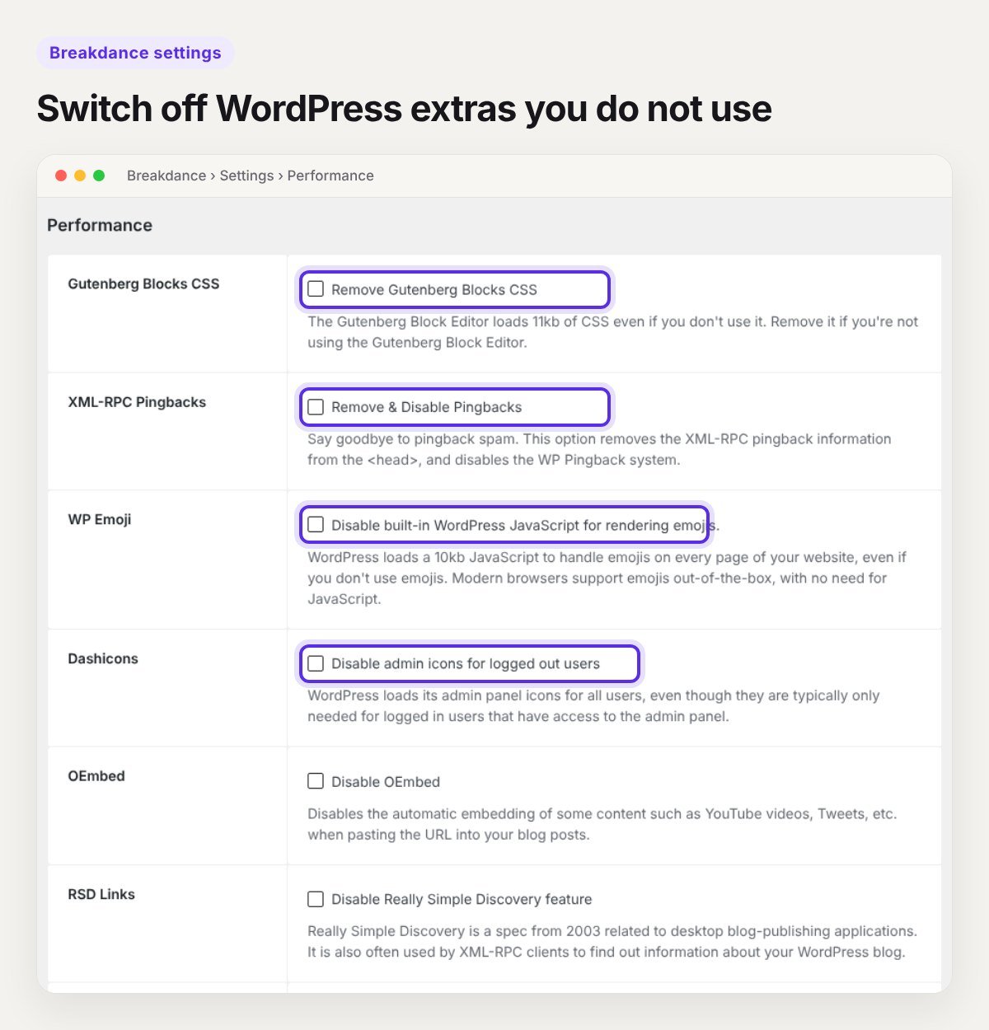Viewport: 989px width, 1030px height.
Task: Click the XML-RPC Pingbacks row label
Action: (137, 402)
